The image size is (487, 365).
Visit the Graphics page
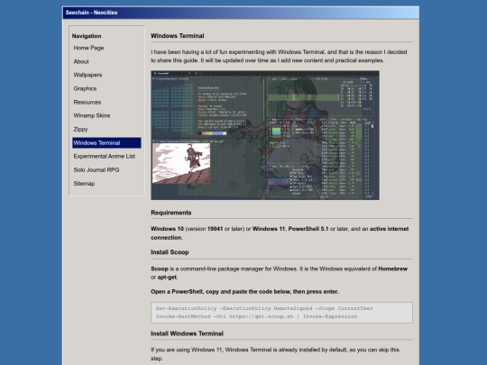click(85, 88)
